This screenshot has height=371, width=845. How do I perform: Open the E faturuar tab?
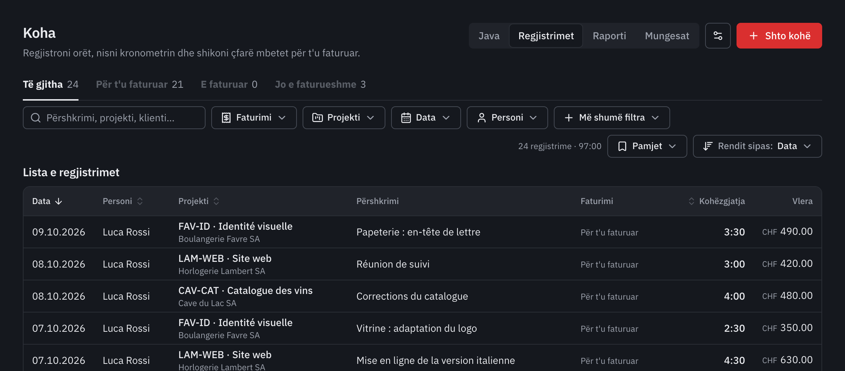(229, 85)
